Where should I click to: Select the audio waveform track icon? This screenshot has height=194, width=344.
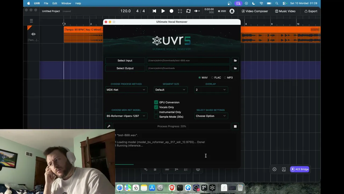tap(33, 34)
